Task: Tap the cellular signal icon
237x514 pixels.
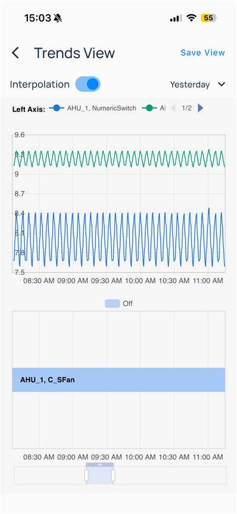Action: [x=176, y=18]
